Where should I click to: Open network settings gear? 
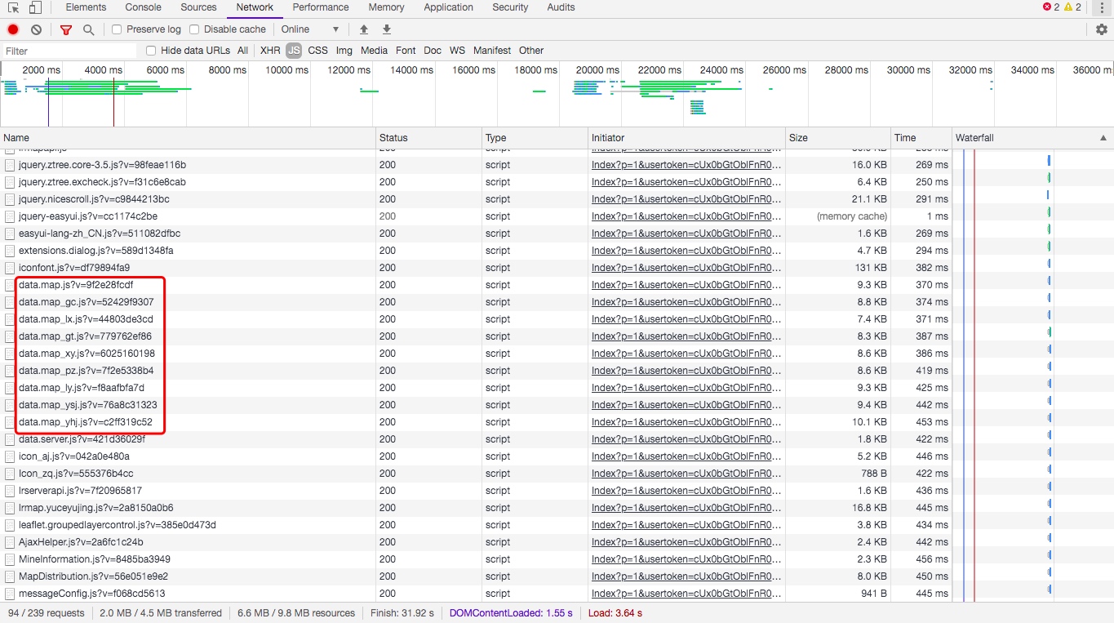pyautogui.click(x=1102, y=29)
